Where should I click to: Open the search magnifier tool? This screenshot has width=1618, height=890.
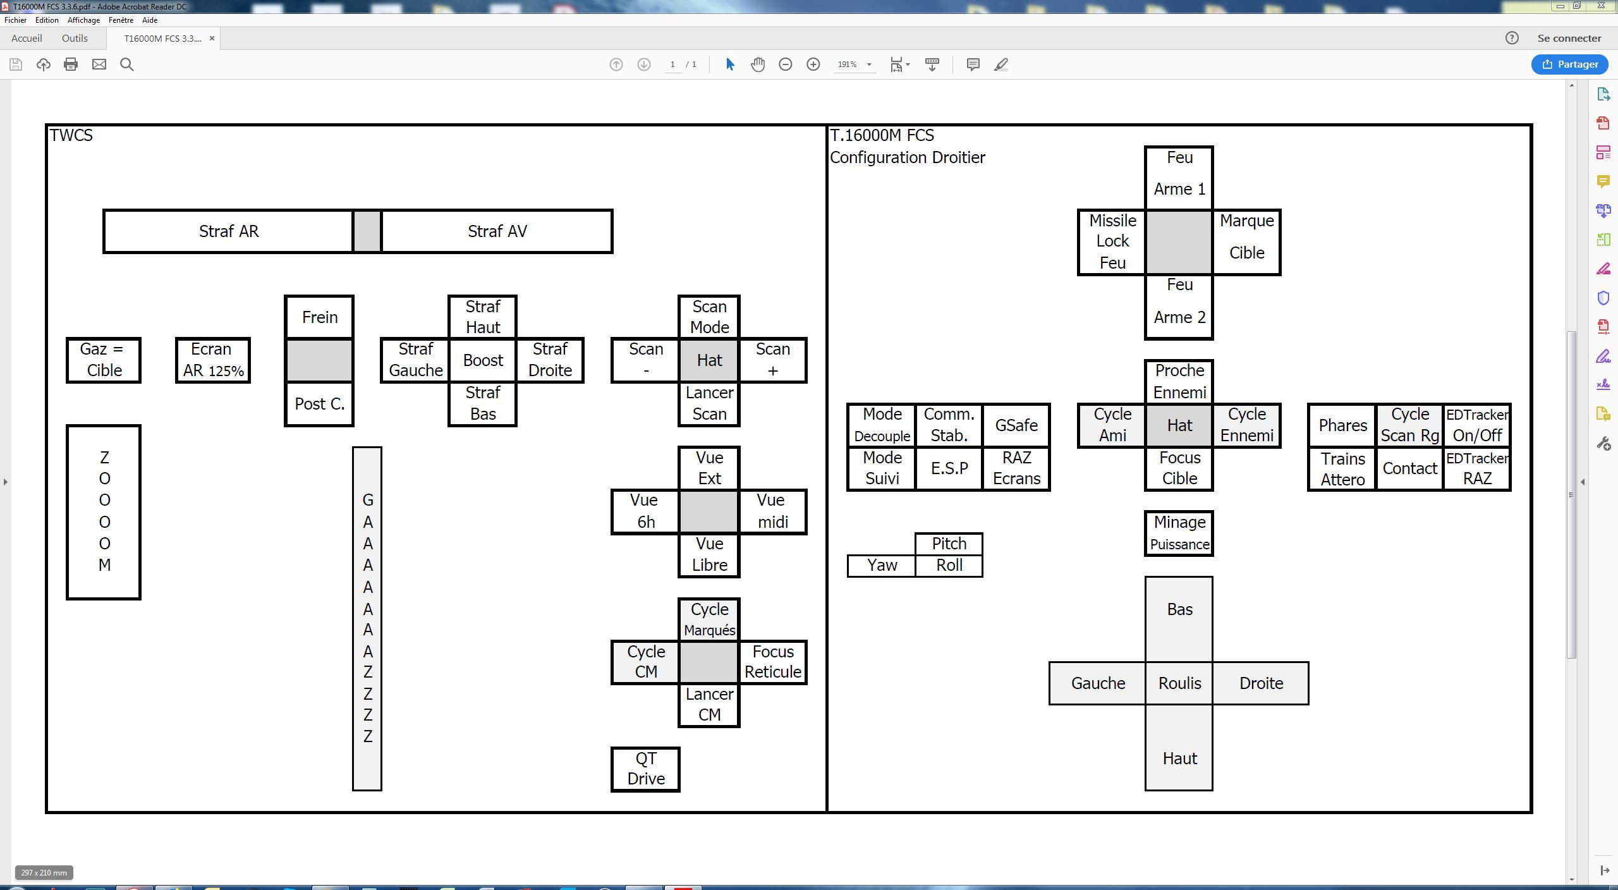(x=126, y=64)
